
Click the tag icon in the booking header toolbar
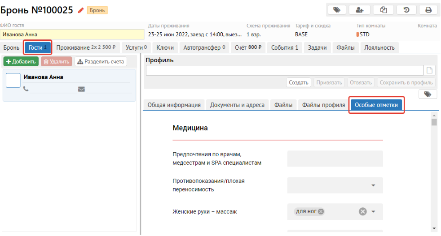[340, 10]
